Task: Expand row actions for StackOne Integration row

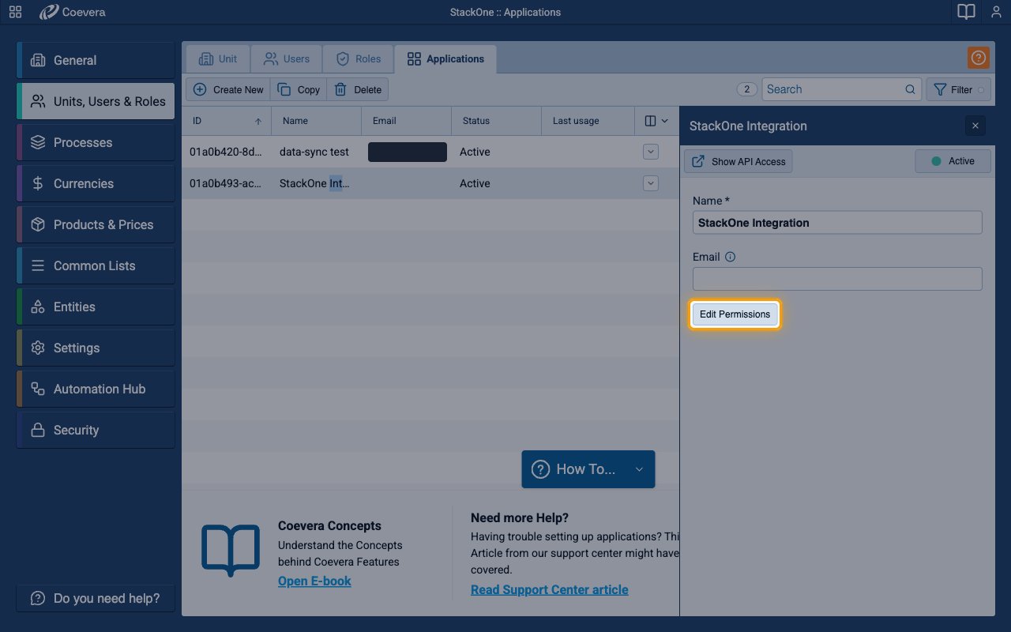Action: click(651, 183)
